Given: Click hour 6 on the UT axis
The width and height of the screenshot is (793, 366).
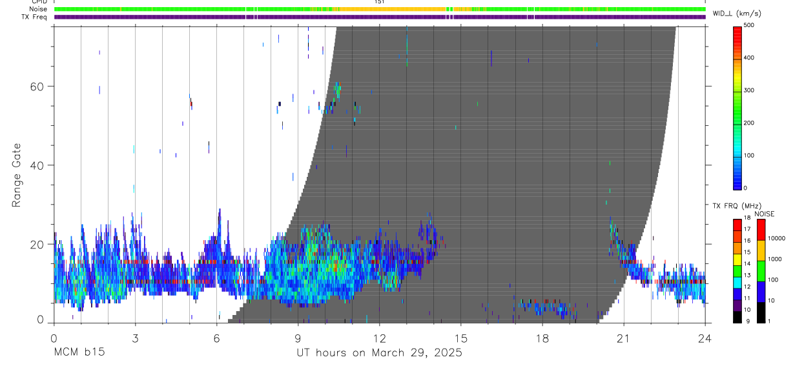Looking at the screenshot, I should (216, 338).
